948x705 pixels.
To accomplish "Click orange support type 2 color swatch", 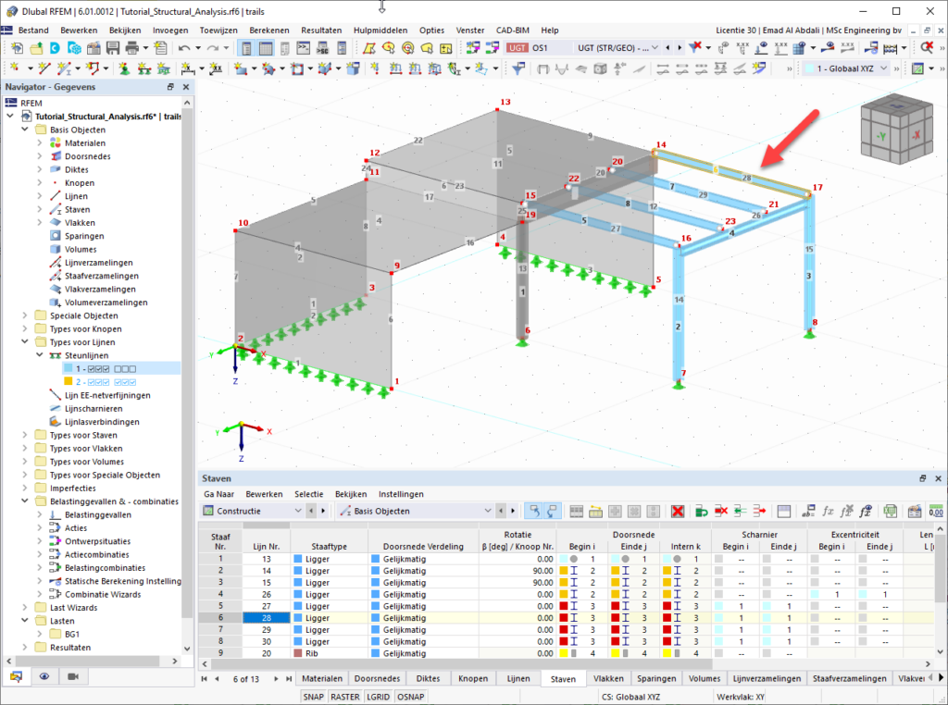I will click(69, 381).
